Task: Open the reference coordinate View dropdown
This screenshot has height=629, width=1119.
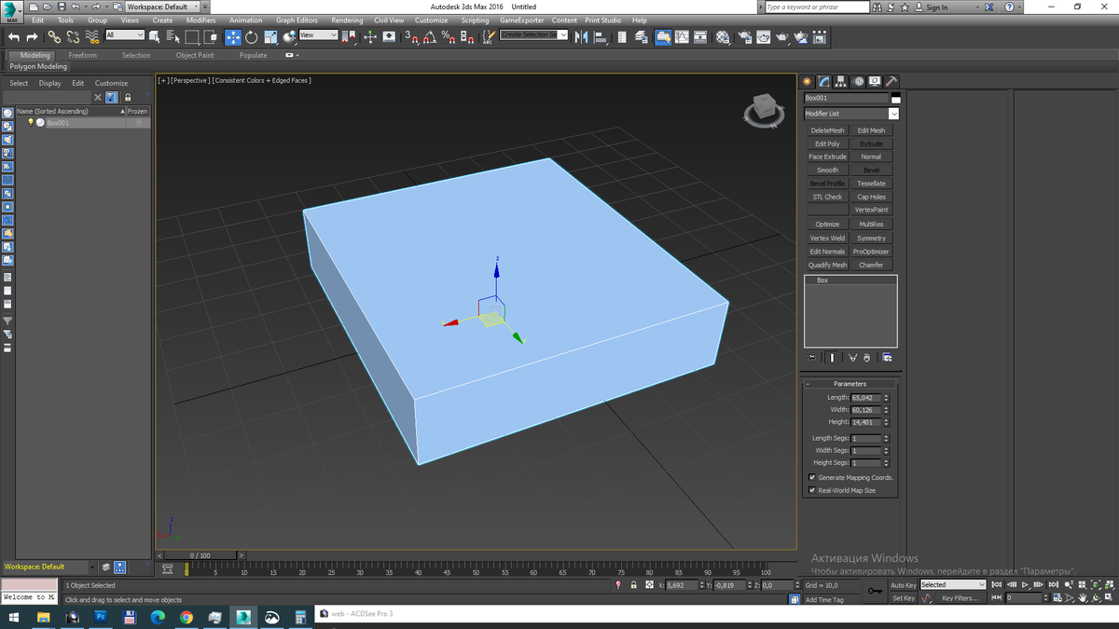Action: pyautogui.click(x=318, y=35)
